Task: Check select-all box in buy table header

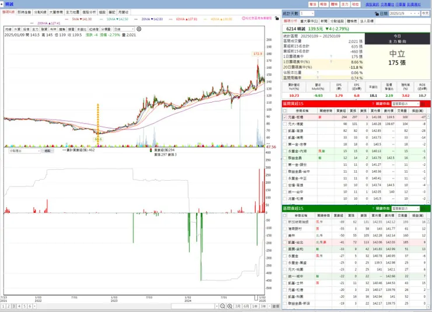Action: 285,111
